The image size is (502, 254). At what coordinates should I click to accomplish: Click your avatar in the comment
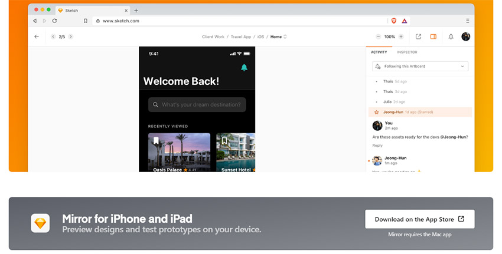[377, 126]
